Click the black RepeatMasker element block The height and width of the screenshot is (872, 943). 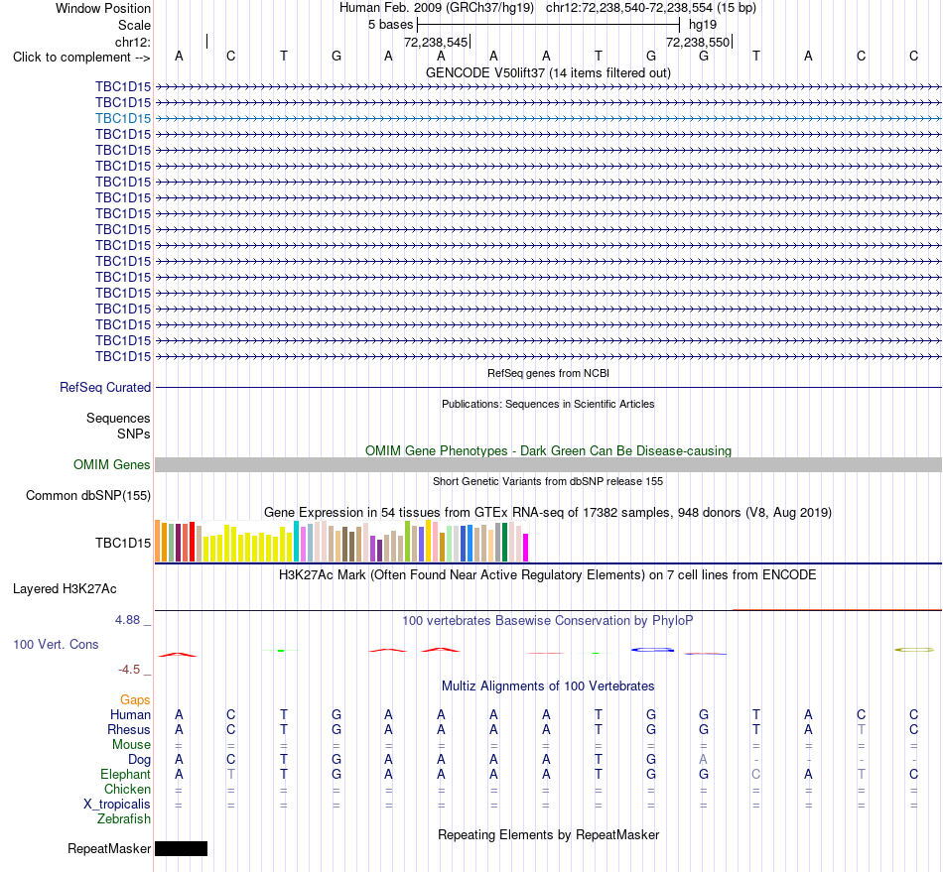point(181,848)
